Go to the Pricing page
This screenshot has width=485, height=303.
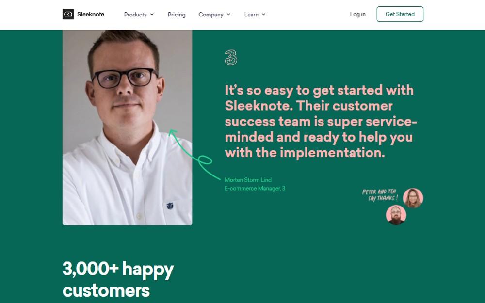pyautogui.click(x=177, y=15)
